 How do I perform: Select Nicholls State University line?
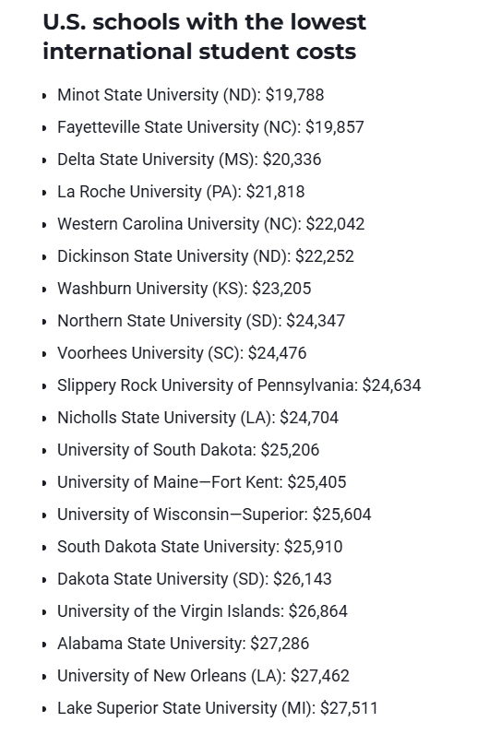click(197, 418)
